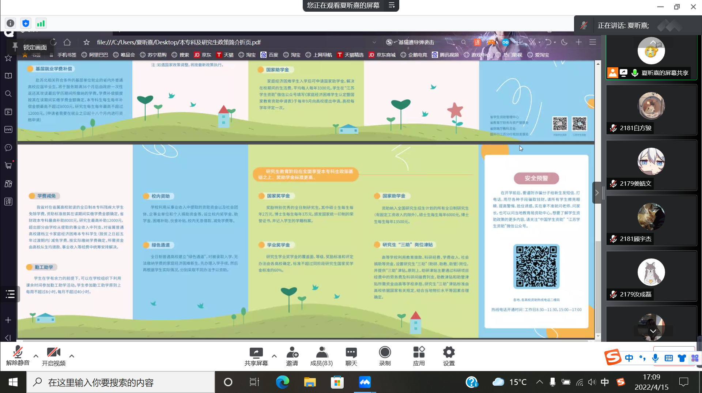This screenshot has width=702, height=393.
Task: Open the Apps icon
Action: (x=419, y=353)
